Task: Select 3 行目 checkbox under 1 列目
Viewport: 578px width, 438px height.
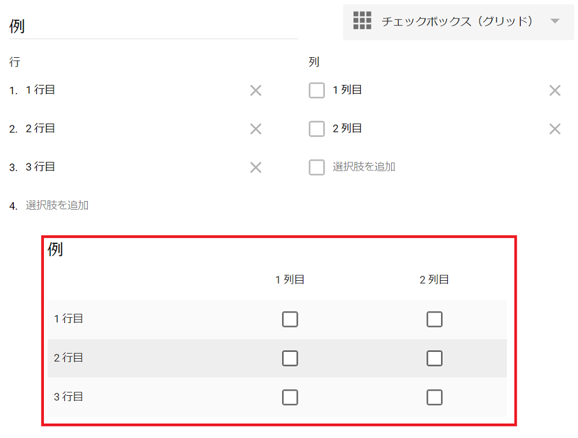Action: [290, 397]
